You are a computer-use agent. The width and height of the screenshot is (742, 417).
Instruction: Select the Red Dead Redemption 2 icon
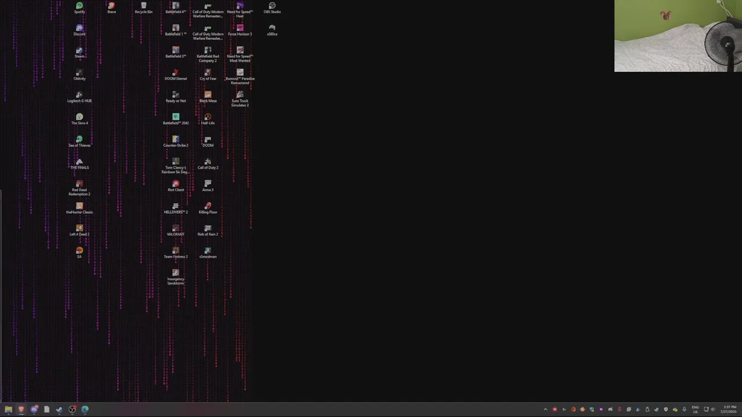tap(79, 188)
